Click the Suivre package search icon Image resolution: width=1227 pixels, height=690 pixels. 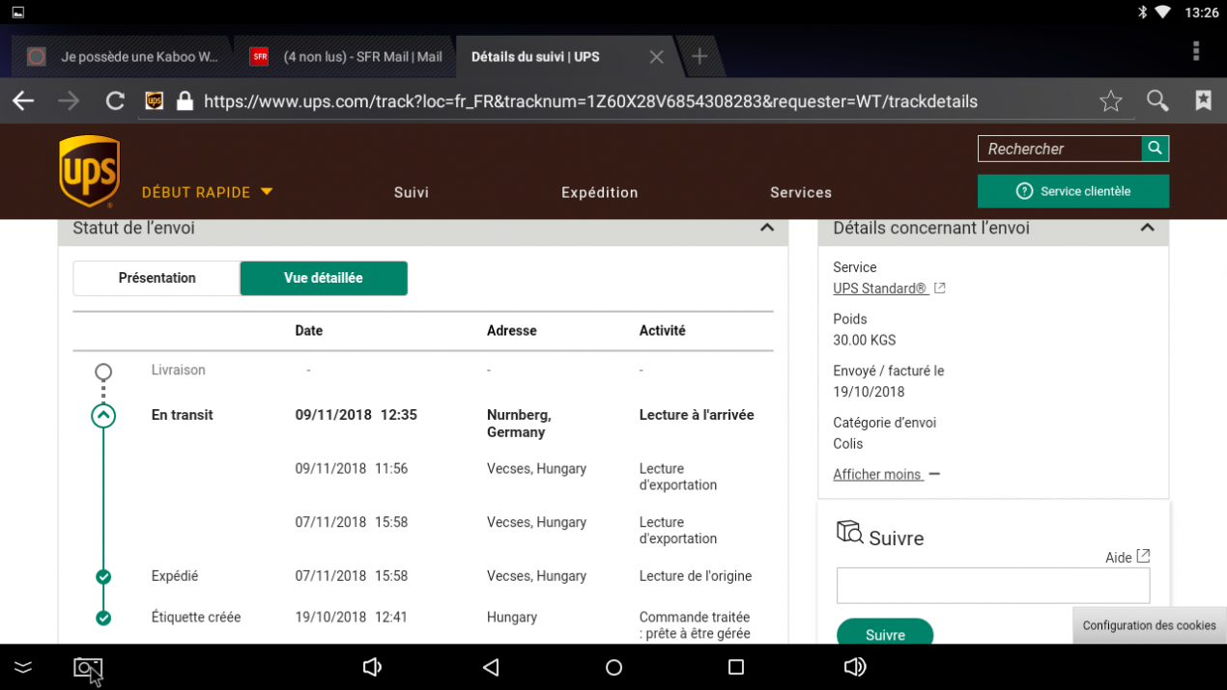click(850, 533)
